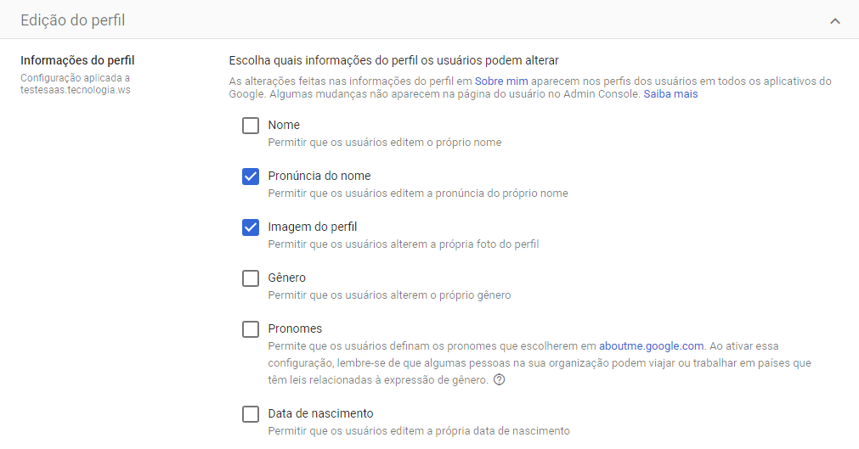Click the help question mark icon near Pronomes
Screen dimensions: 859x449
click(499, 379)
